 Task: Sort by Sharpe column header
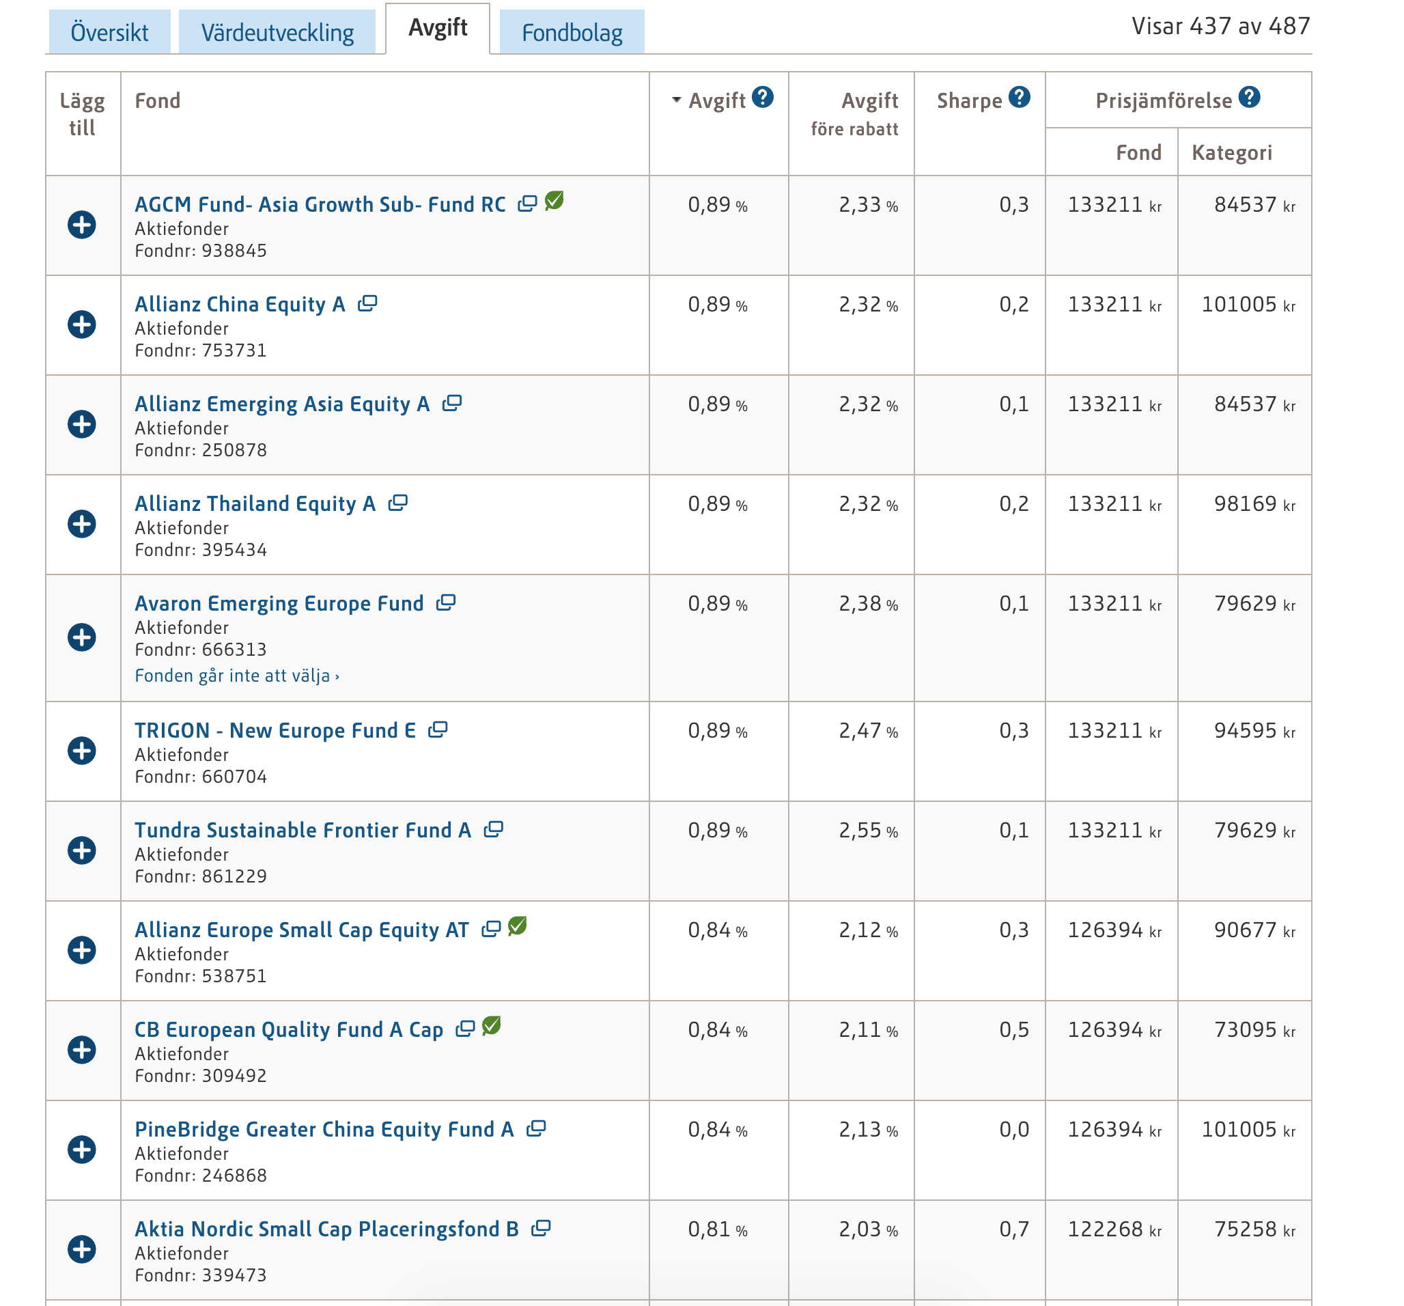[x=970, y=101]
